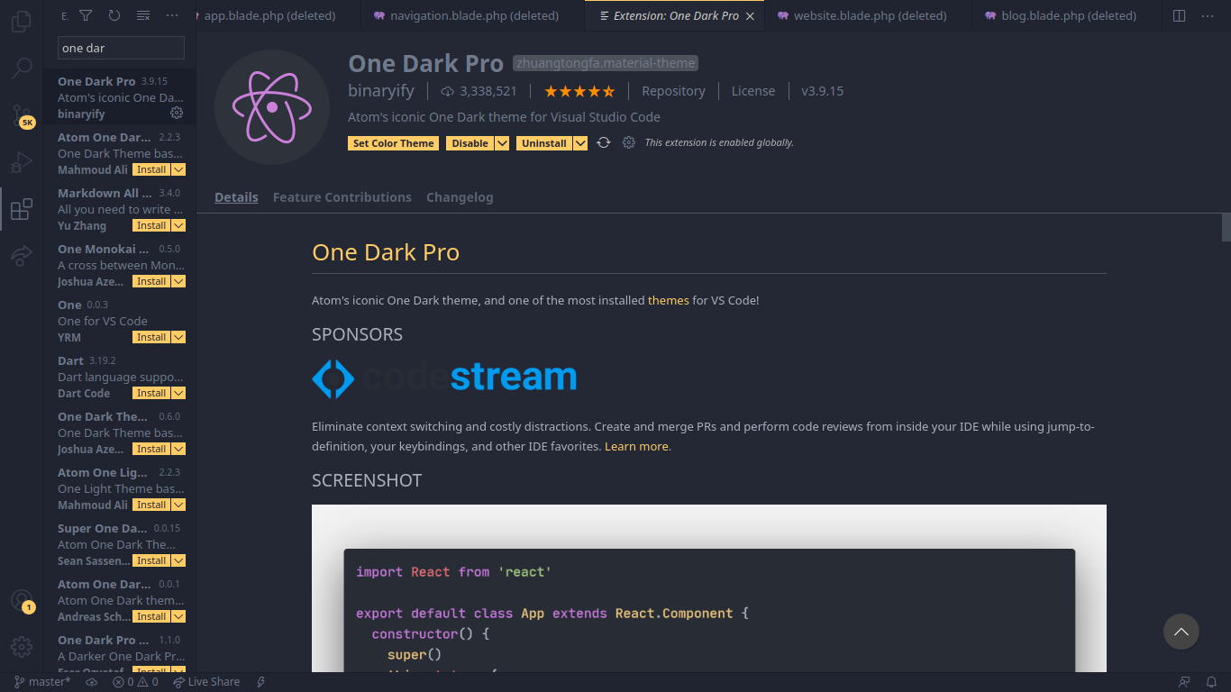The width and height of the screenshot is (1231, 692).
Task: Open the Explorer view in activity bar
Action: 22,21
